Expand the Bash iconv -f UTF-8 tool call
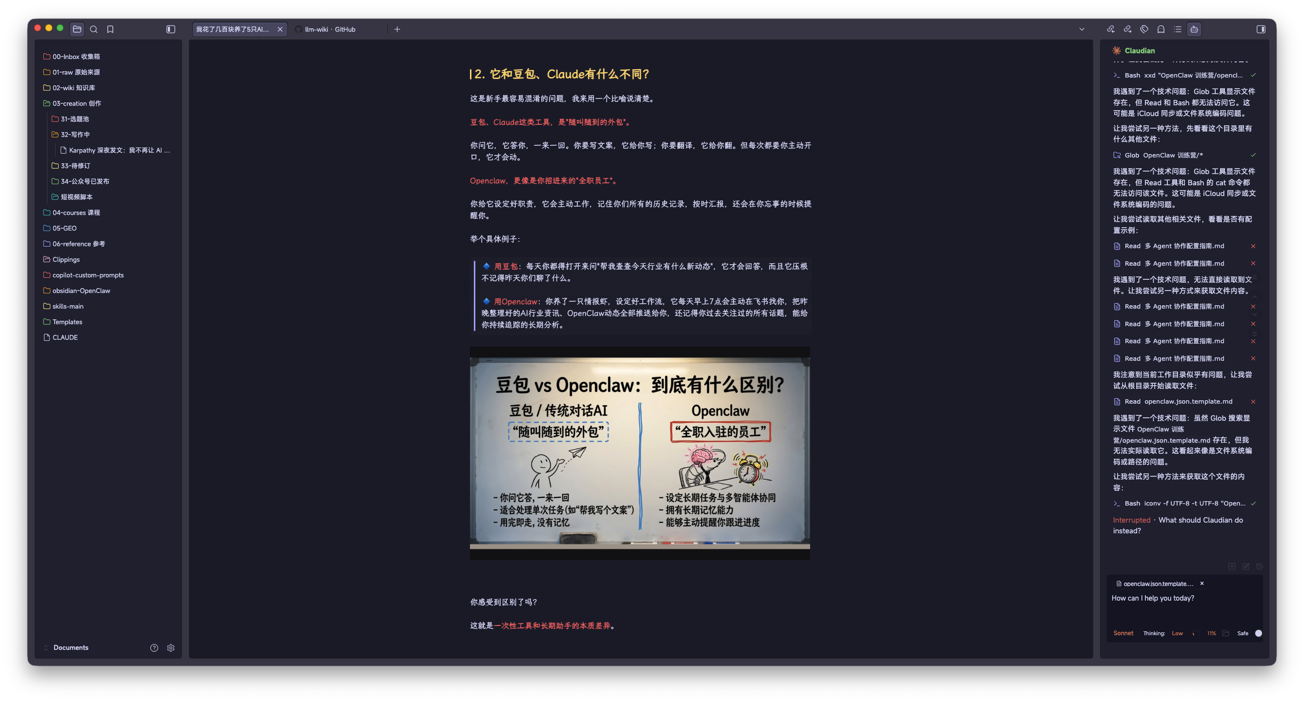Screen dimensions: 1304x702 pos(1184,504)
